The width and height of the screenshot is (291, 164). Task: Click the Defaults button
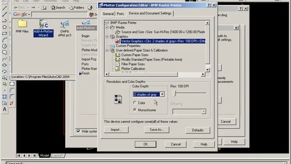[198, 130]
